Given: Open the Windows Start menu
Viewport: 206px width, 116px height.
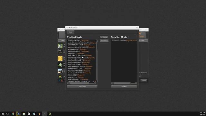Looking at the screenshot, I should coord(3,114).
